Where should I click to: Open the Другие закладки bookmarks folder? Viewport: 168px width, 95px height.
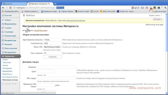point(159,11)
